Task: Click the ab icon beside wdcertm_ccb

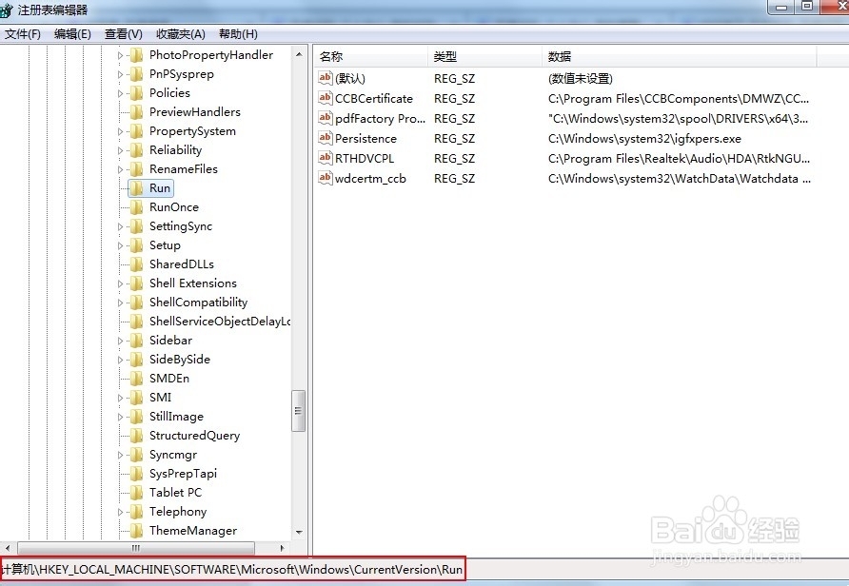Action: click(325, 178)
